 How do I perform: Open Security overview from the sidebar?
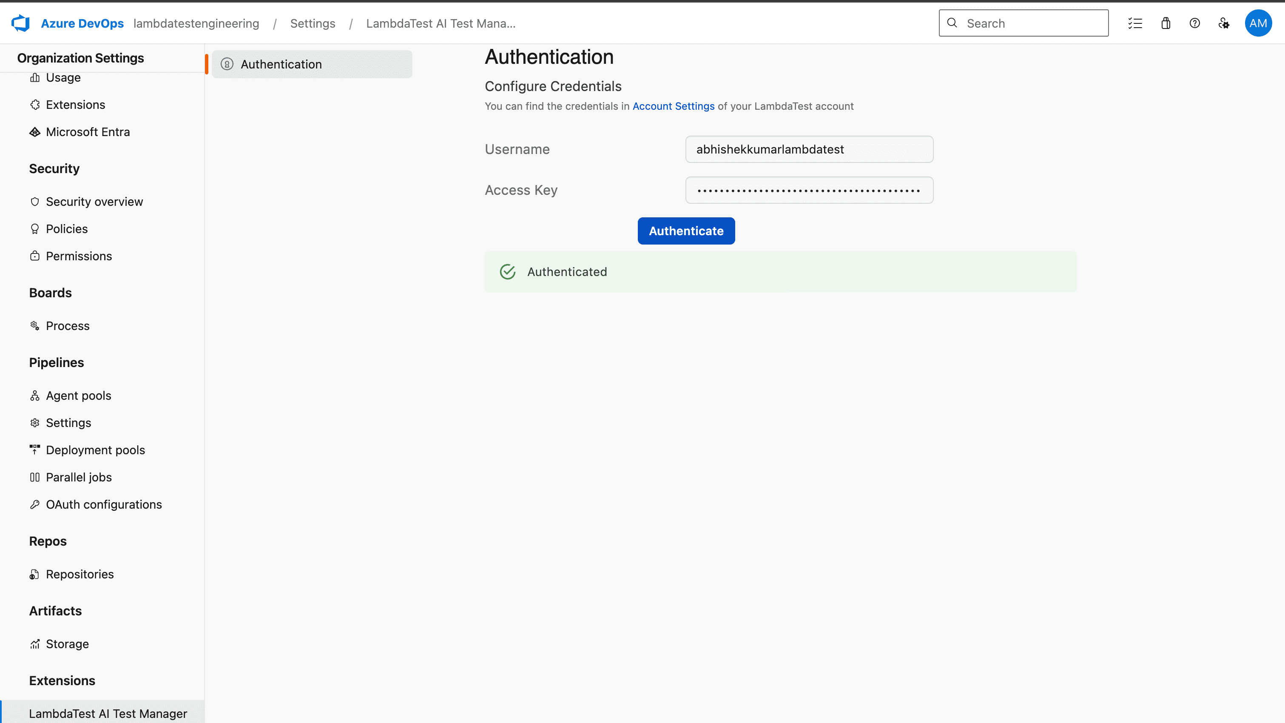pyautogui.click(x=95, y=202)
